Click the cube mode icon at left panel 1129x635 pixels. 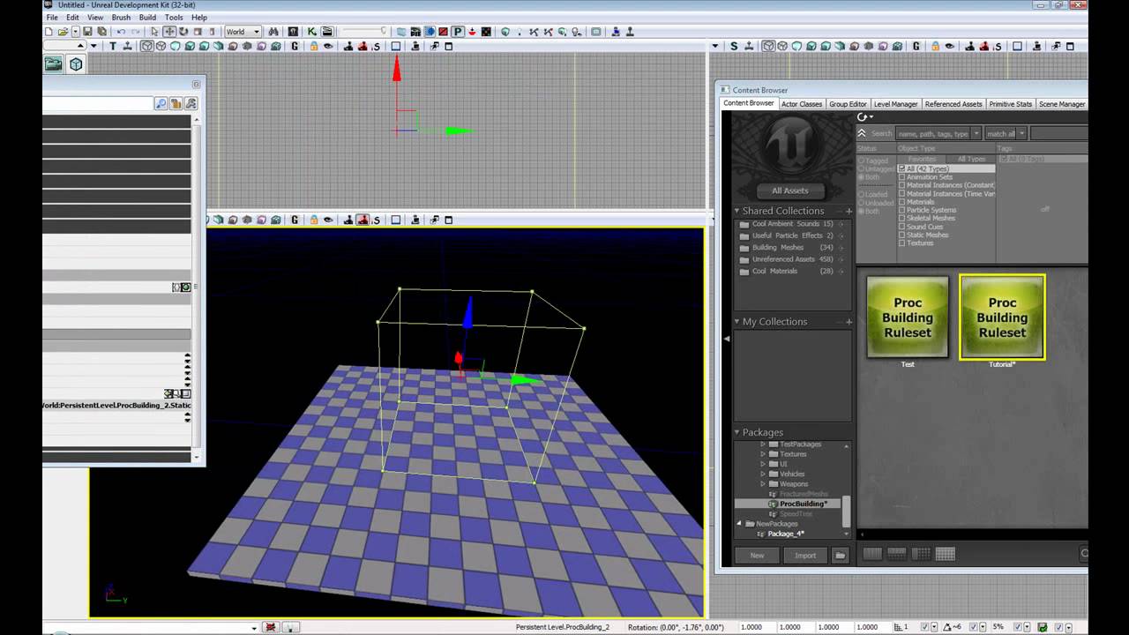pos(76,63)
